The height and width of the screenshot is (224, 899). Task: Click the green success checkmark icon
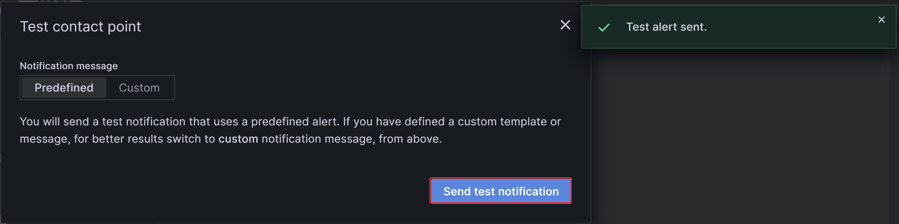[604, 27]
